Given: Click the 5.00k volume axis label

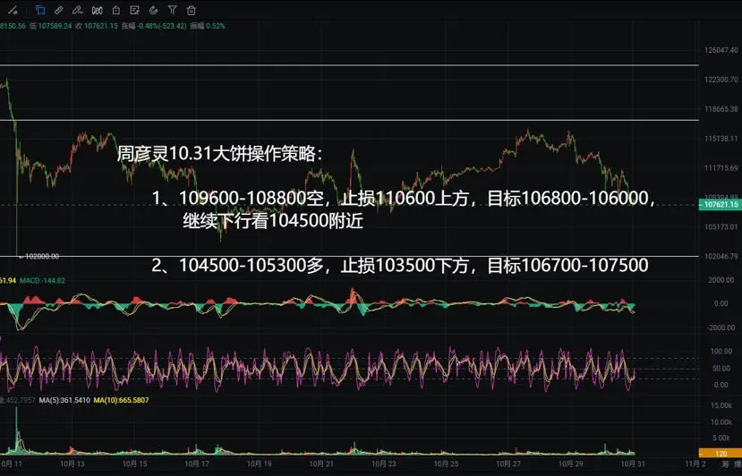Looking at the screenshot, I should 721,438.
